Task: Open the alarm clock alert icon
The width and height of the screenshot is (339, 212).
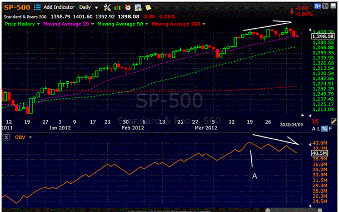Action: coord(128,8)
